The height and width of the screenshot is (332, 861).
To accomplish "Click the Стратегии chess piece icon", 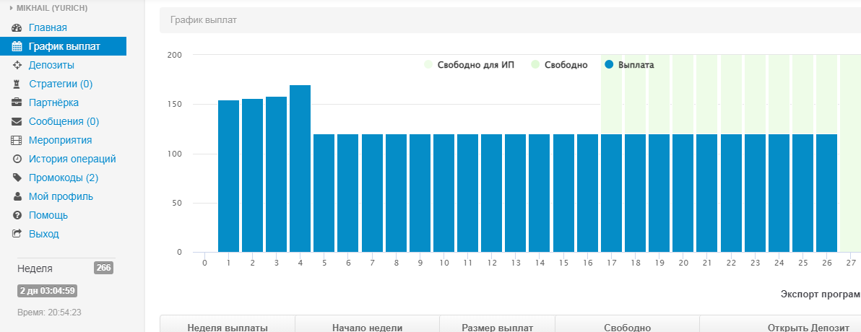I will (17, 84).
